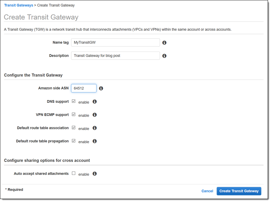Click info icon beside Description field
Screen dimensions: 271x202
click(164, 56)
